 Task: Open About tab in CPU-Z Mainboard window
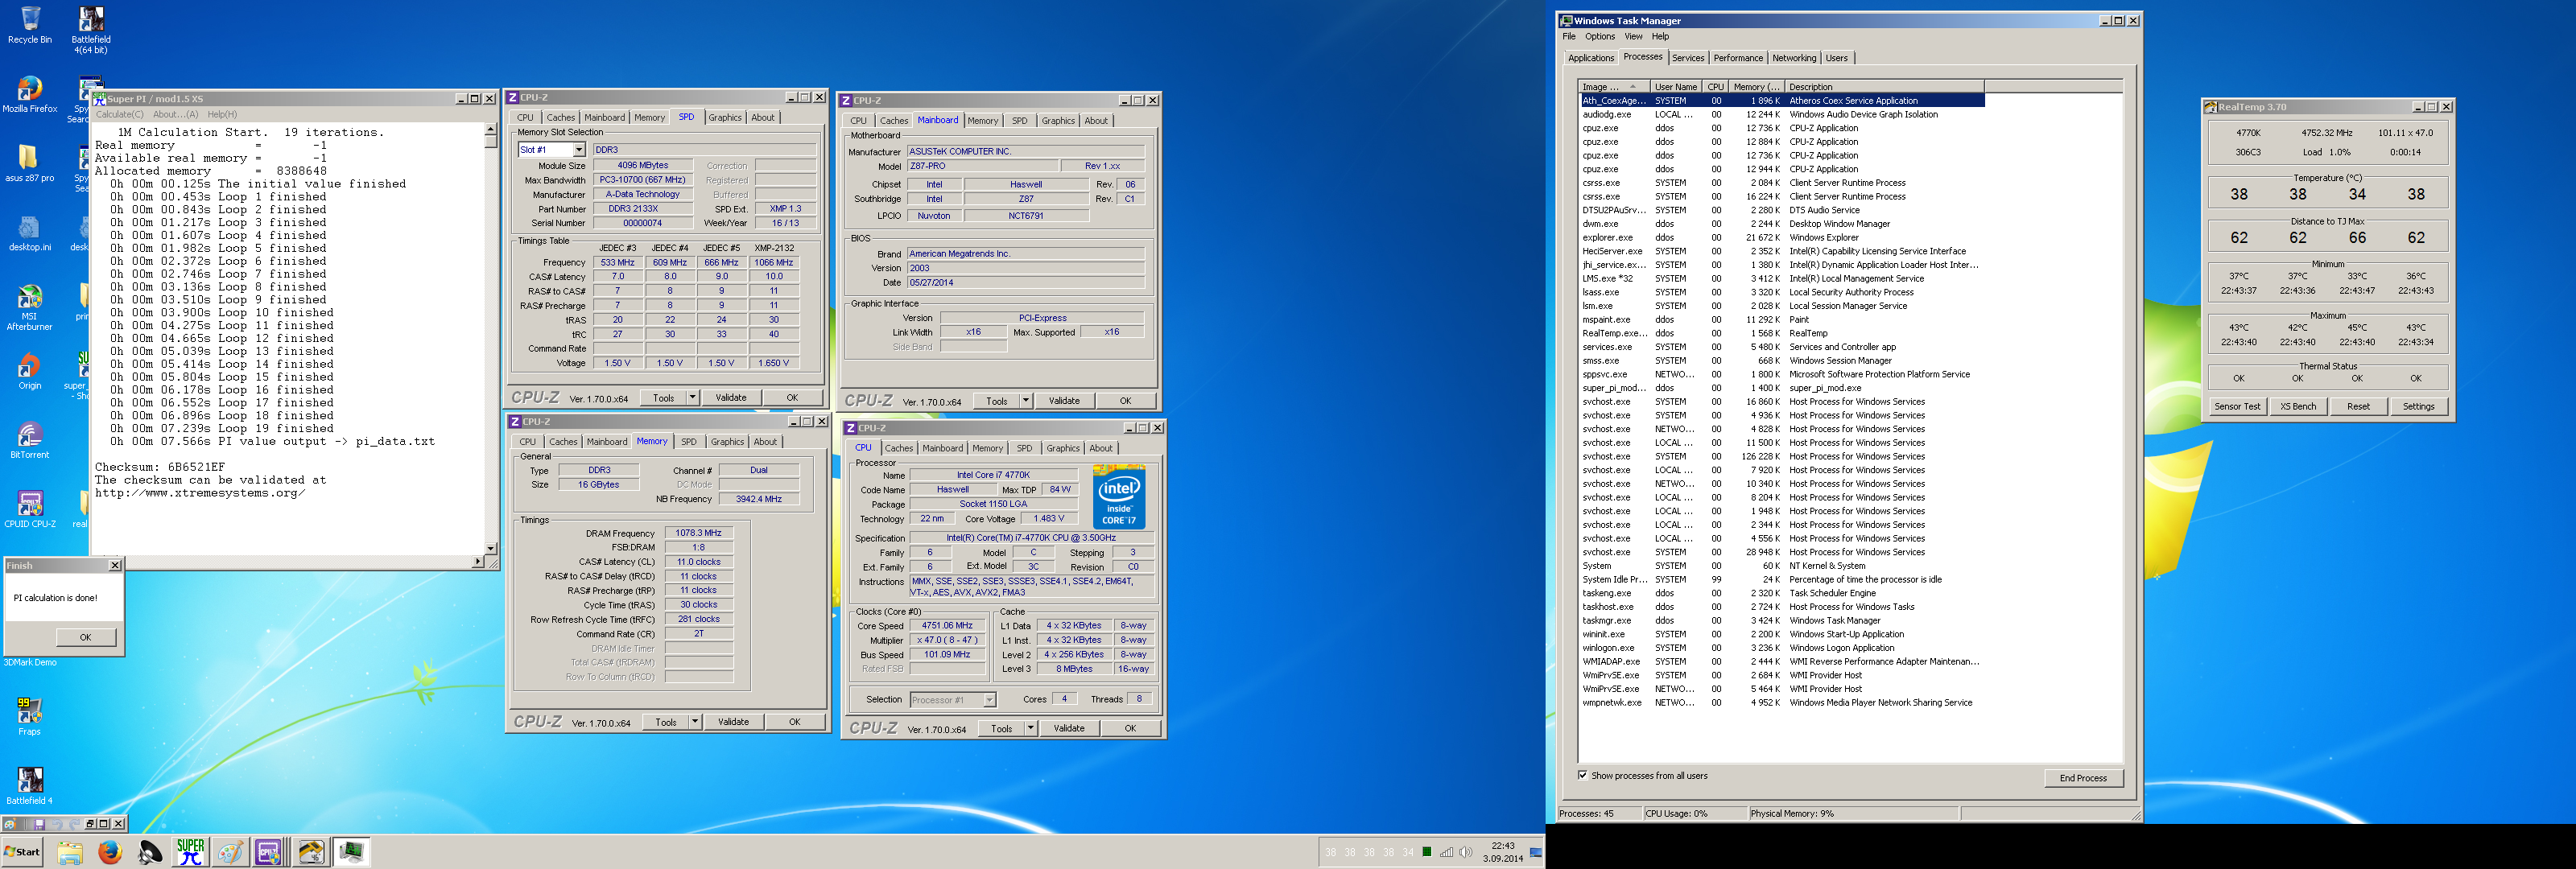point(1096,121)
